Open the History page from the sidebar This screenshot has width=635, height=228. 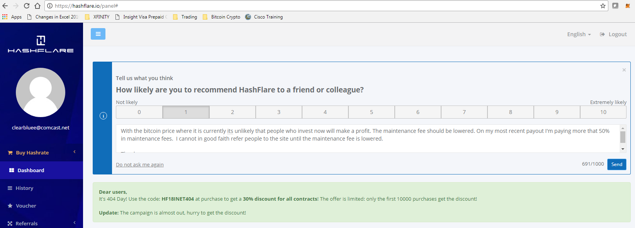pyautogui.click(x=24, y=188)
